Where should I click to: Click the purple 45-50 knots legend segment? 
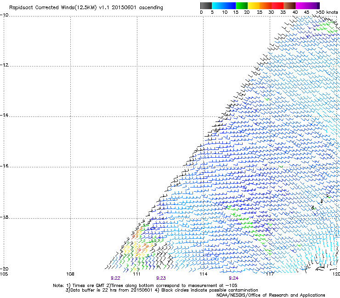click(313, 6)
